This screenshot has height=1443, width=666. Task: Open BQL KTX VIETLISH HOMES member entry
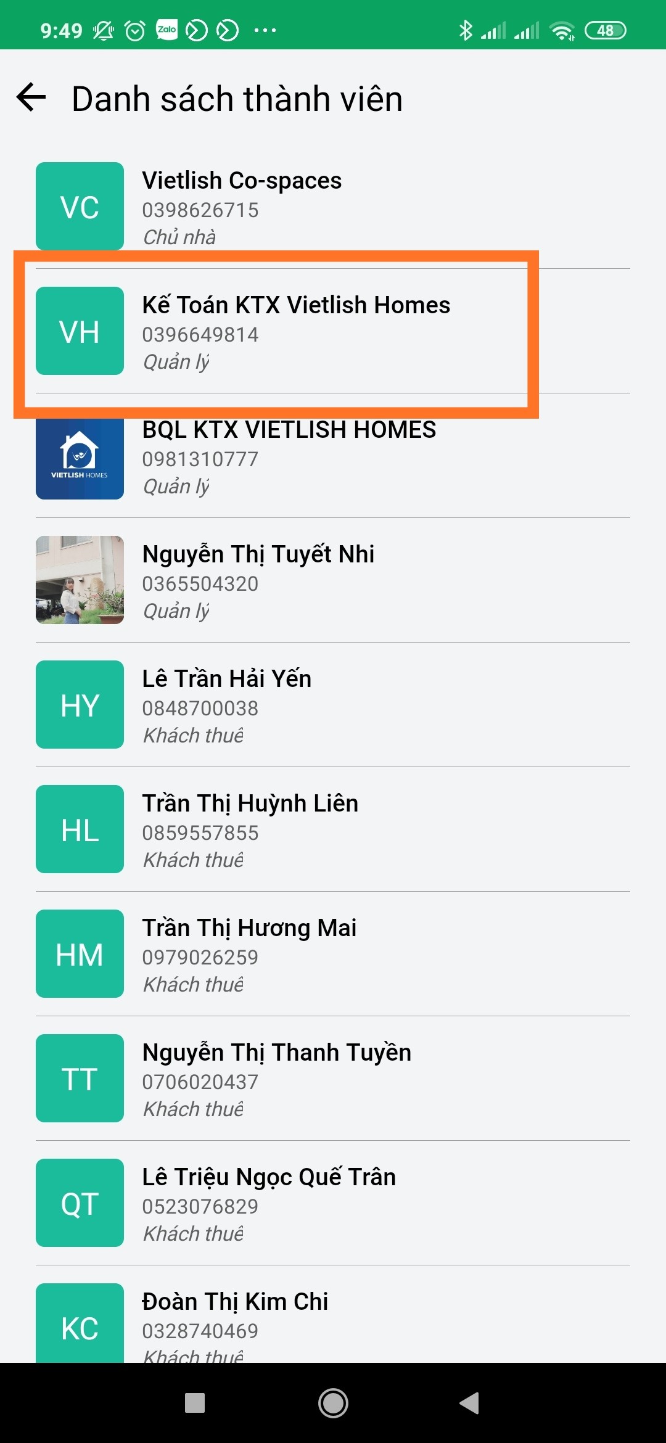pyautogui.click(x=333, y=456)
